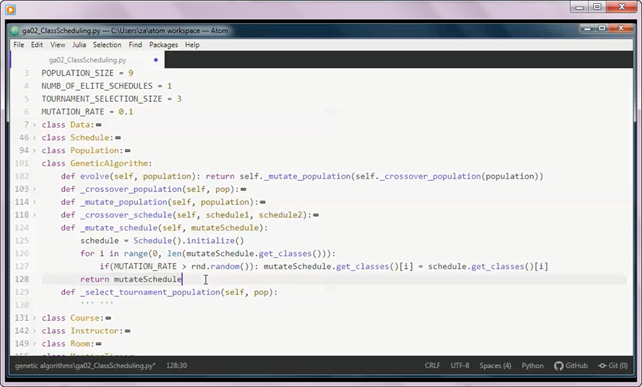642x387 pixels.
Task: Click the blue unsaved-changes dot on the tab
Action: [x=155, y=59]
